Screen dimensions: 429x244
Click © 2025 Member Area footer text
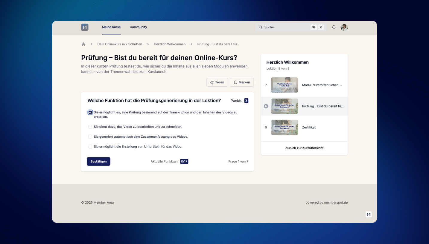pyautogui.click(x=98, y=202)
